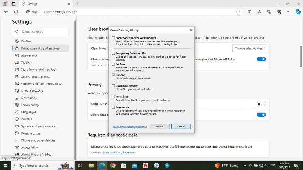The image size is (303, 170).
Task: Click the settings page vertical scrollbar
Action: (x=301, y=56)
